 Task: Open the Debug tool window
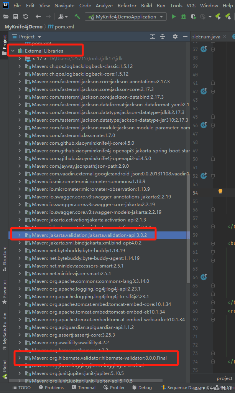141,388
